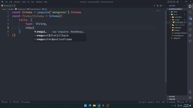193x108 pixels.
Task: Toggle the panel layout icon
Action: click(x=171, y=2)
